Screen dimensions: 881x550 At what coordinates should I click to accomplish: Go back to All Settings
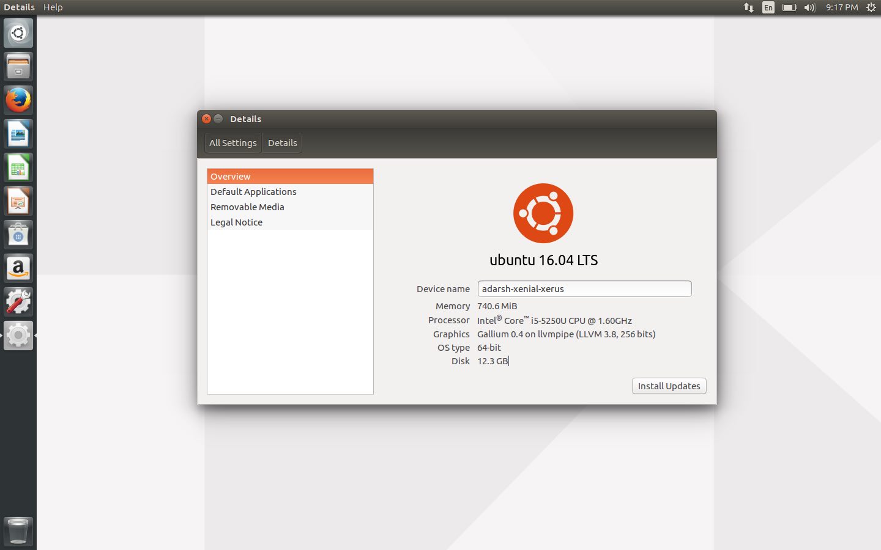[x=233, y=143]
